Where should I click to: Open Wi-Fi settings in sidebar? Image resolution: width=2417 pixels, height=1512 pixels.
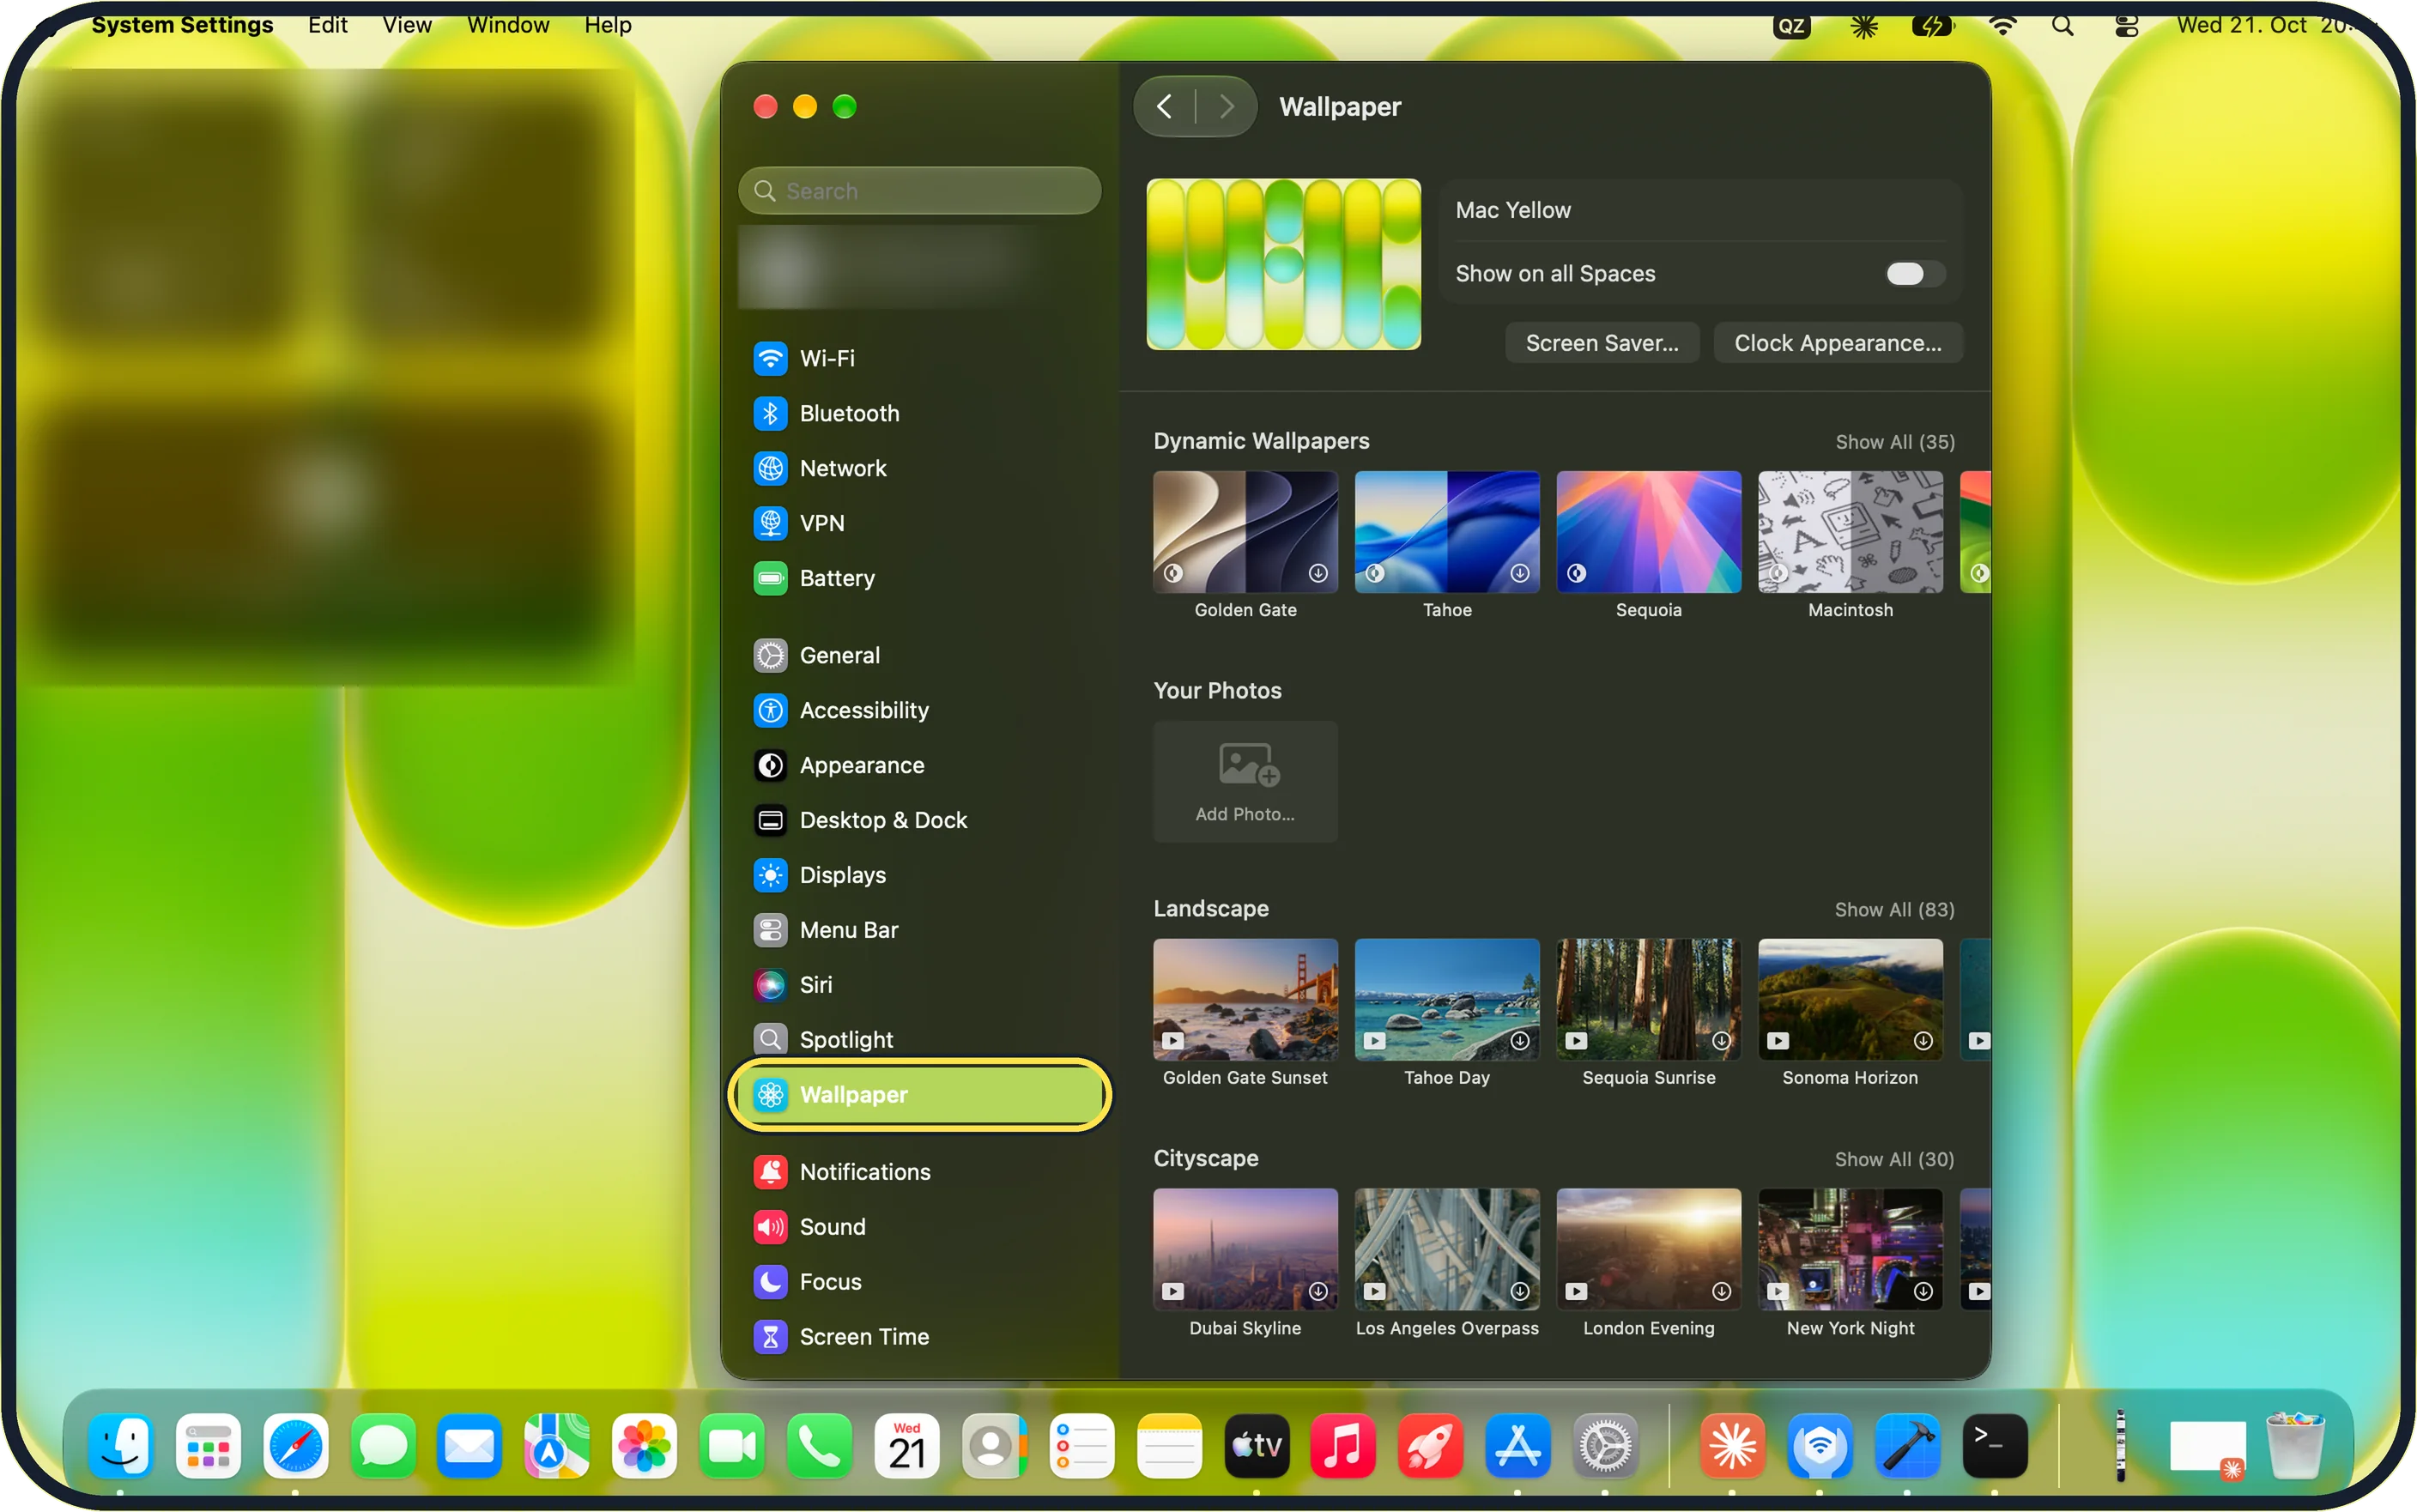point(919,358)
